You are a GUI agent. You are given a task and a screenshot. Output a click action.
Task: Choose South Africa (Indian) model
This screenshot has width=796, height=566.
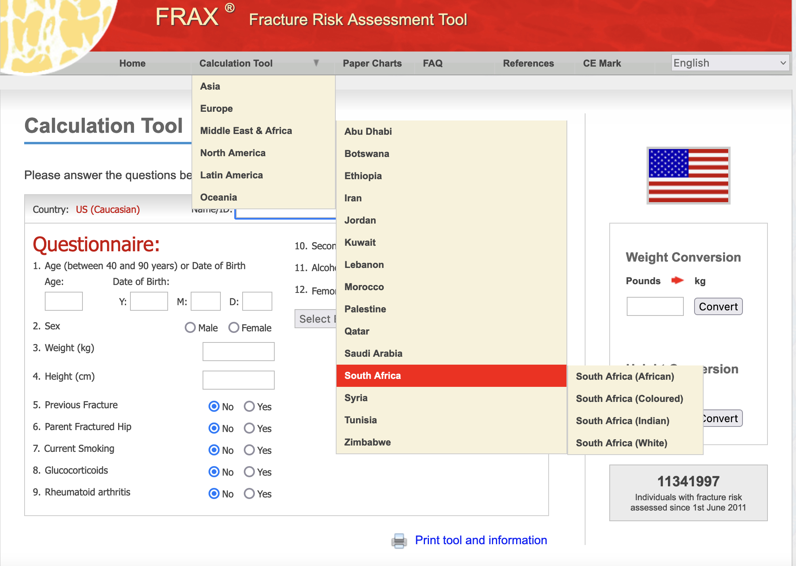635,421
